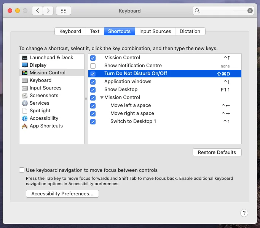Open the Dictation tab
The height and width of the screenshot is (228, 260).
pos(190,31)
